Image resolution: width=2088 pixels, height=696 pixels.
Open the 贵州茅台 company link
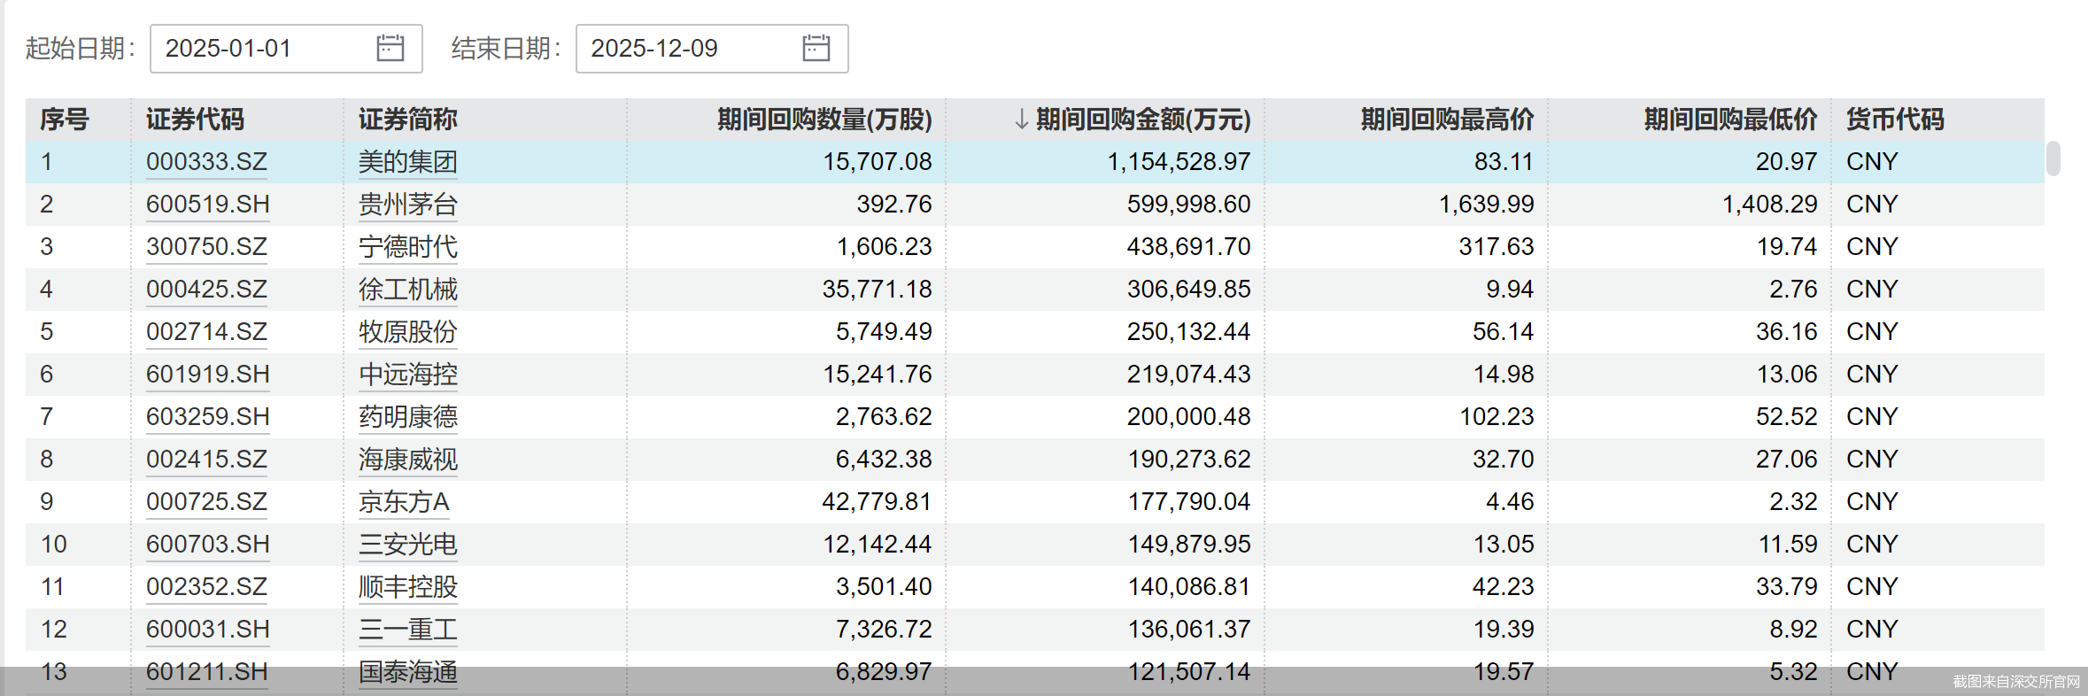[x=406, y=204]
